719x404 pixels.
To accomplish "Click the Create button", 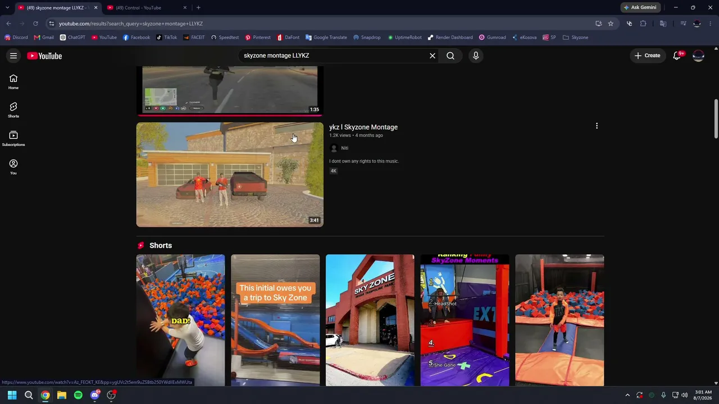I will point(647,56).
